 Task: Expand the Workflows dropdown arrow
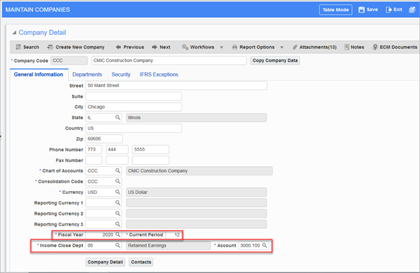(x=222, y=47)
